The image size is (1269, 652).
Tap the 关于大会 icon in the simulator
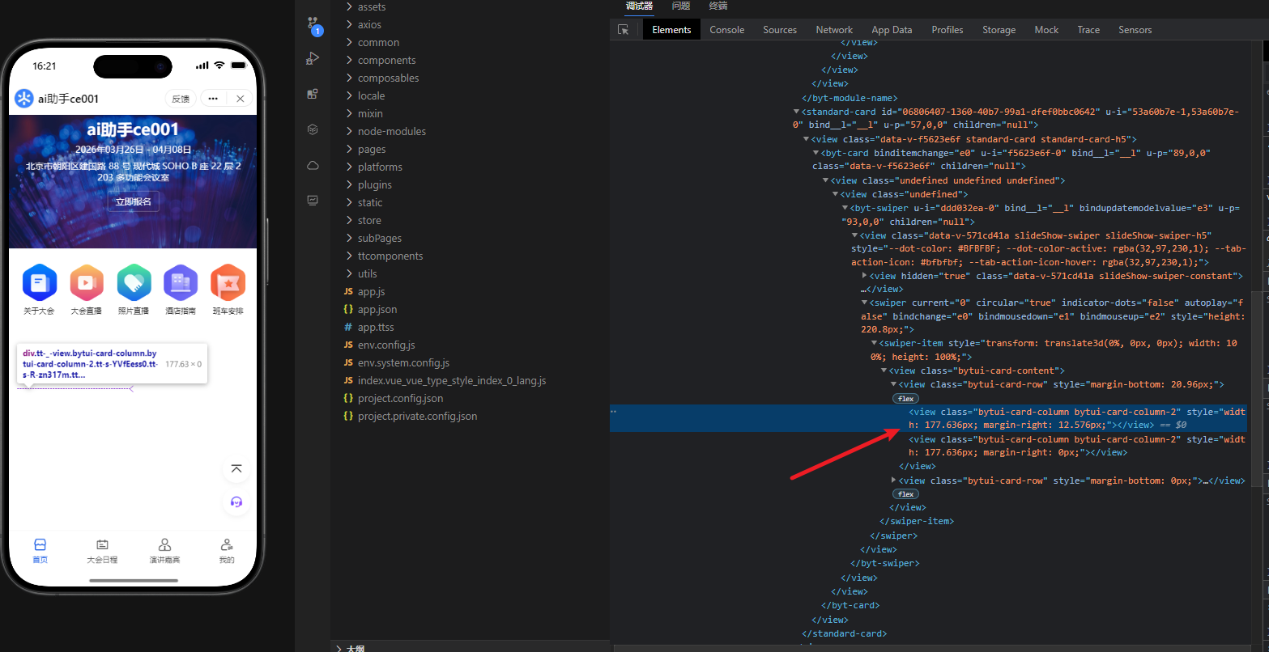pos(39,283)
